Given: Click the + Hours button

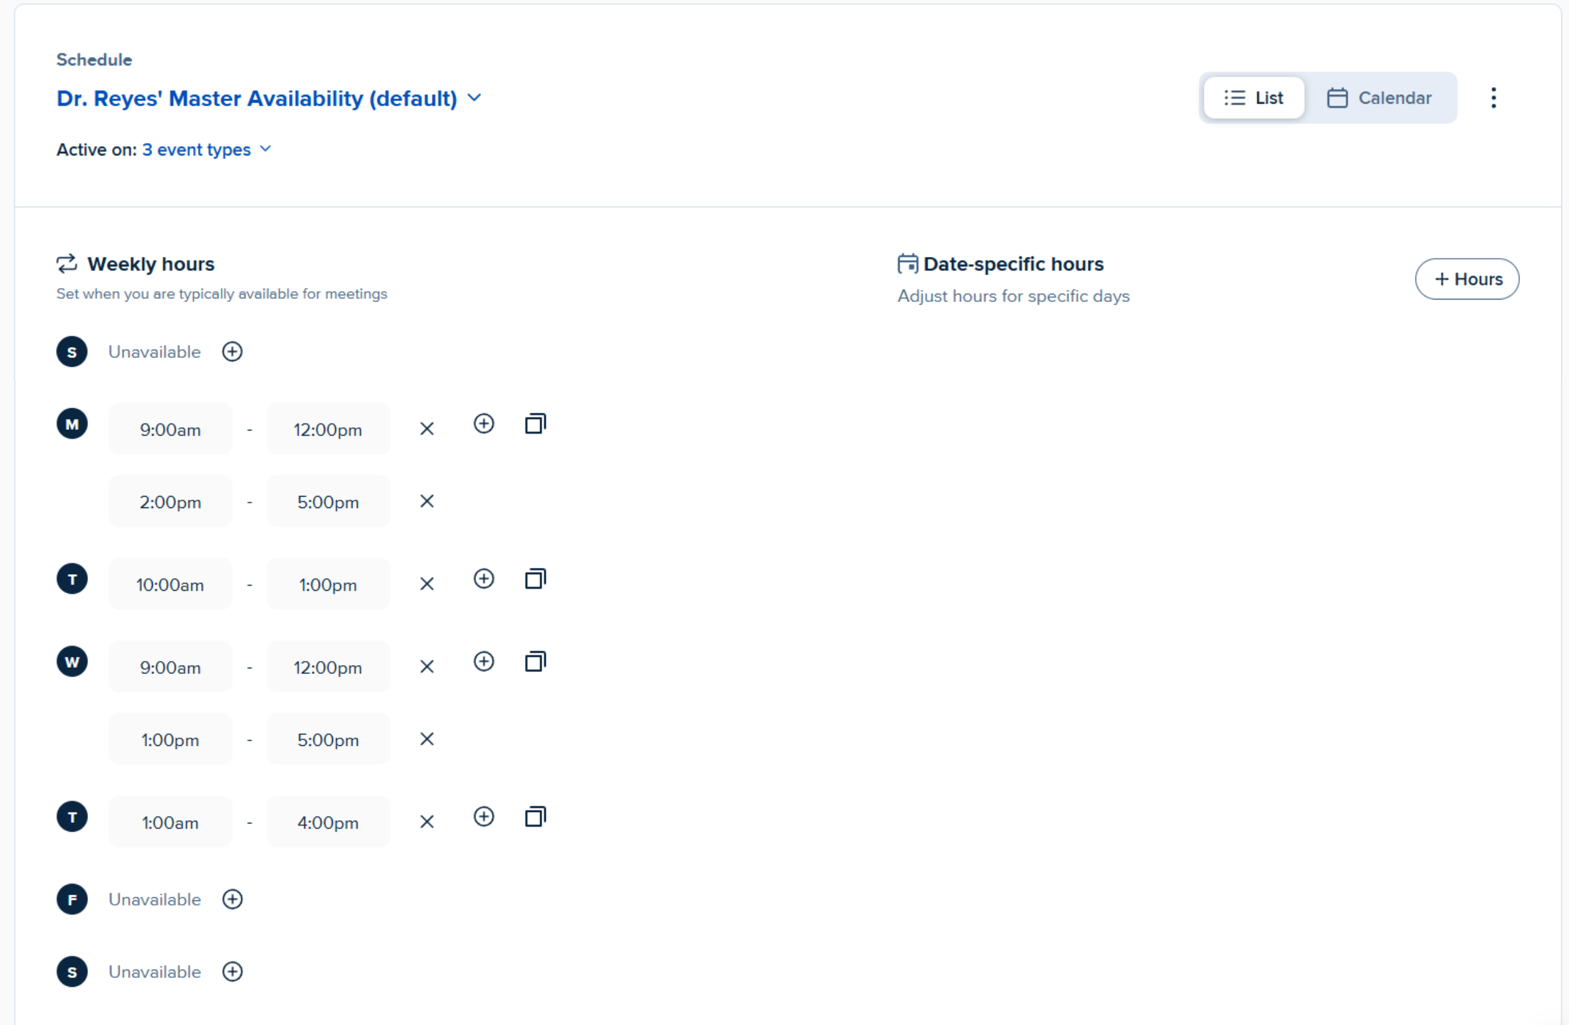Looking at the screenshot, I should click(x=1467, y=279).
